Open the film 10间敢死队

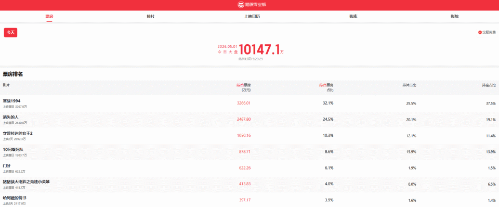pyautogui.click(x=13, y=149)
